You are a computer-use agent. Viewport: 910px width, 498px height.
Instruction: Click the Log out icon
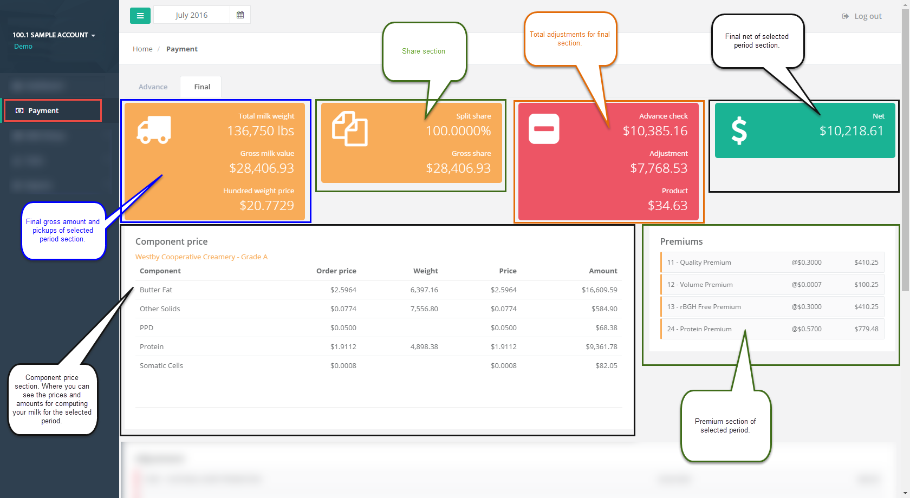tap(846, 16)
